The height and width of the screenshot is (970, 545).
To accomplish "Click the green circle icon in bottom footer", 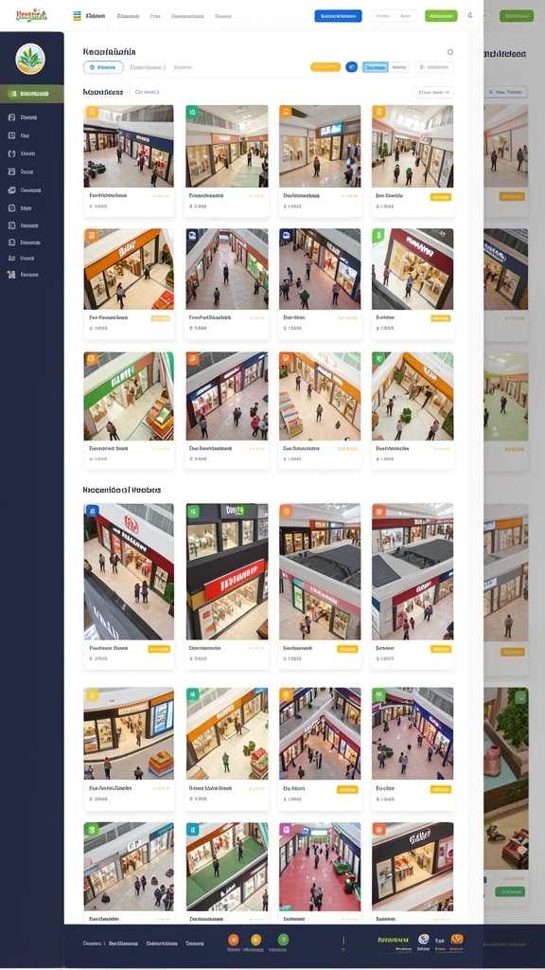I will [283, 940].
